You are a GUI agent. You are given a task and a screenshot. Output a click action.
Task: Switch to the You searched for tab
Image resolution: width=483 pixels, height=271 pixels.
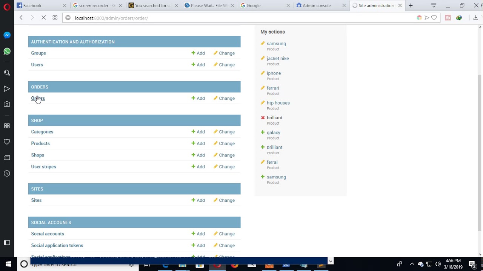153,6
